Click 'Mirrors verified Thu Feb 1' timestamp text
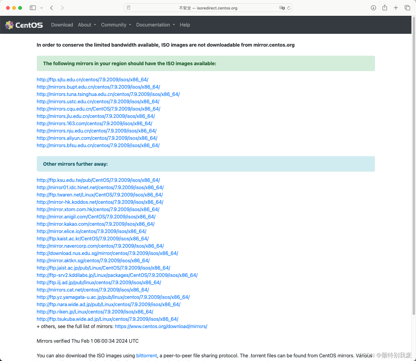The height and width of the screenshot is (361, 416). point(88,341)
